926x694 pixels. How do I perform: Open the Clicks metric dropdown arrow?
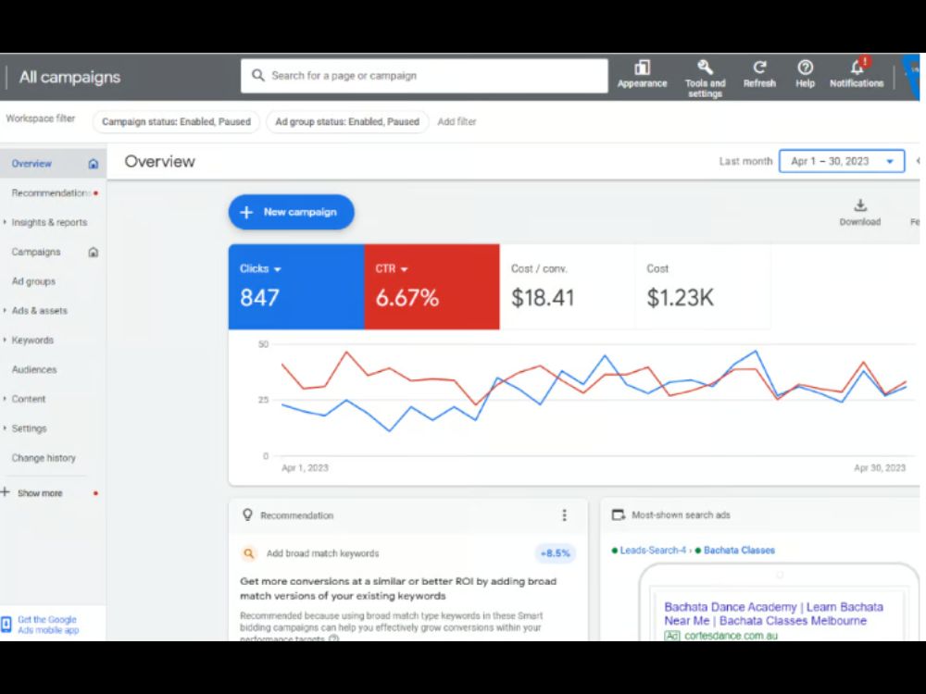[278, 269]
